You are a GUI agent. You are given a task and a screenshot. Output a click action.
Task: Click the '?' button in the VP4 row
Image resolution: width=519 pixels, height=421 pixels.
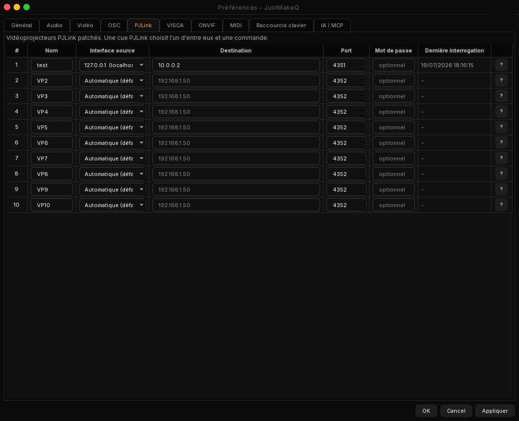tap(501, 111)
